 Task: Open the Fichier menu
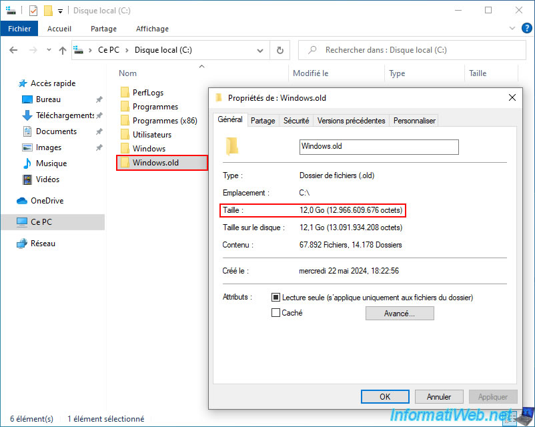coord(19,29)
